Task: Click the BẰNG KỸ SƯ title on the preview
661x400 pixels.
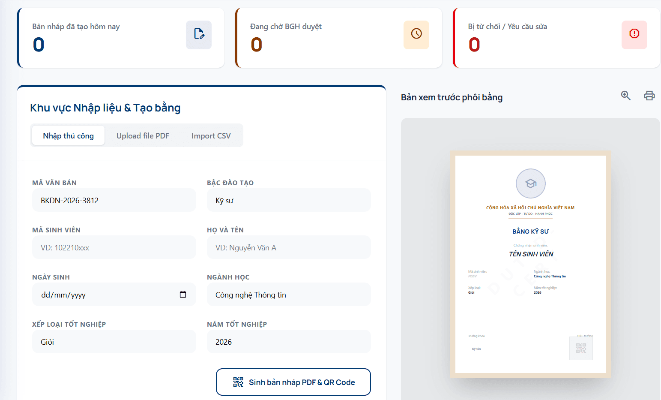Action: (530, 232)
